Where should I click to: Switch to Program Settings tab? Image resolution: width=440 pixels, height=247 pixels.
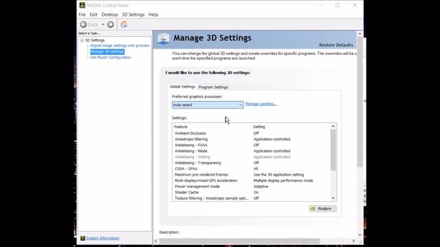213,87
